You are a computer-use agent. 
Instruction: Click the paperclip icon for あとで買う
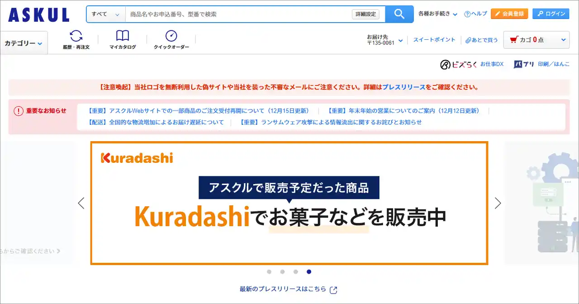(468, 40)
